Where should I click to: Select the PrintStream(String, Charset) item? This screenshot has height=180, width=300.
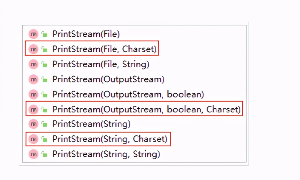tap(109, 139)
